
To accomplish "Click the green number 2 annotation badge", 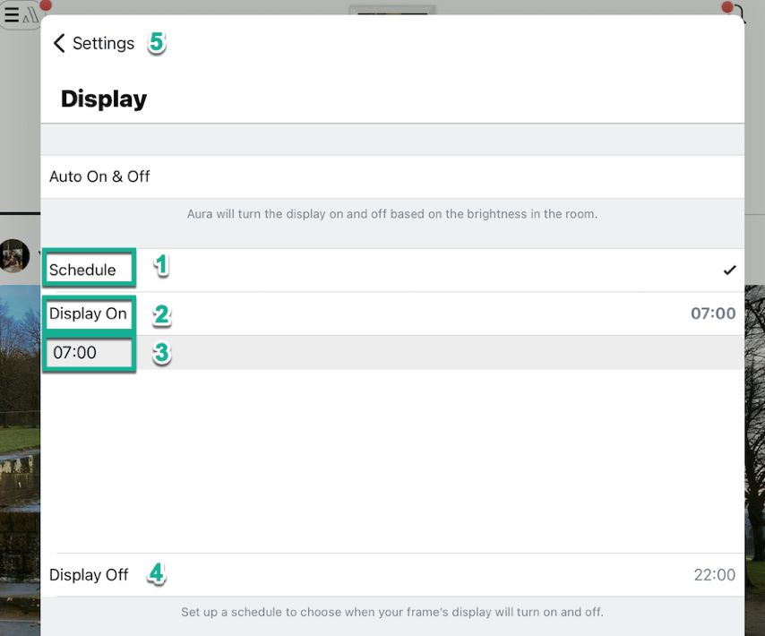I will [x=161, y=314].
